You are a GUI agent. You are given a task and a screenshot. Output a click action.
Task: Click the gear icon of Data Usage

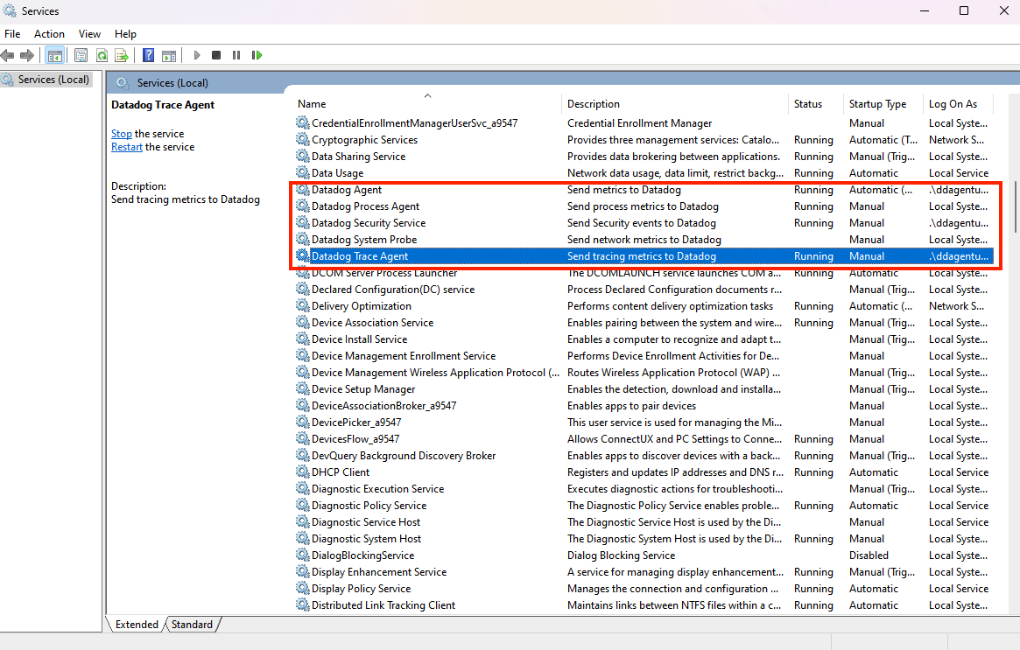tap(302, 172)
